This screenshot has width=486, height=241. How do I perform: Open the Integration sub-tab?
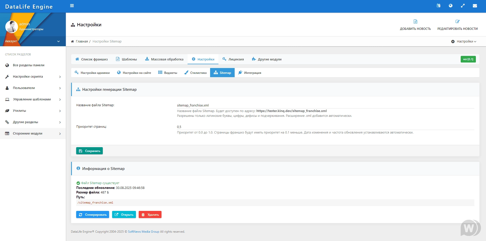tap(250, 73)
